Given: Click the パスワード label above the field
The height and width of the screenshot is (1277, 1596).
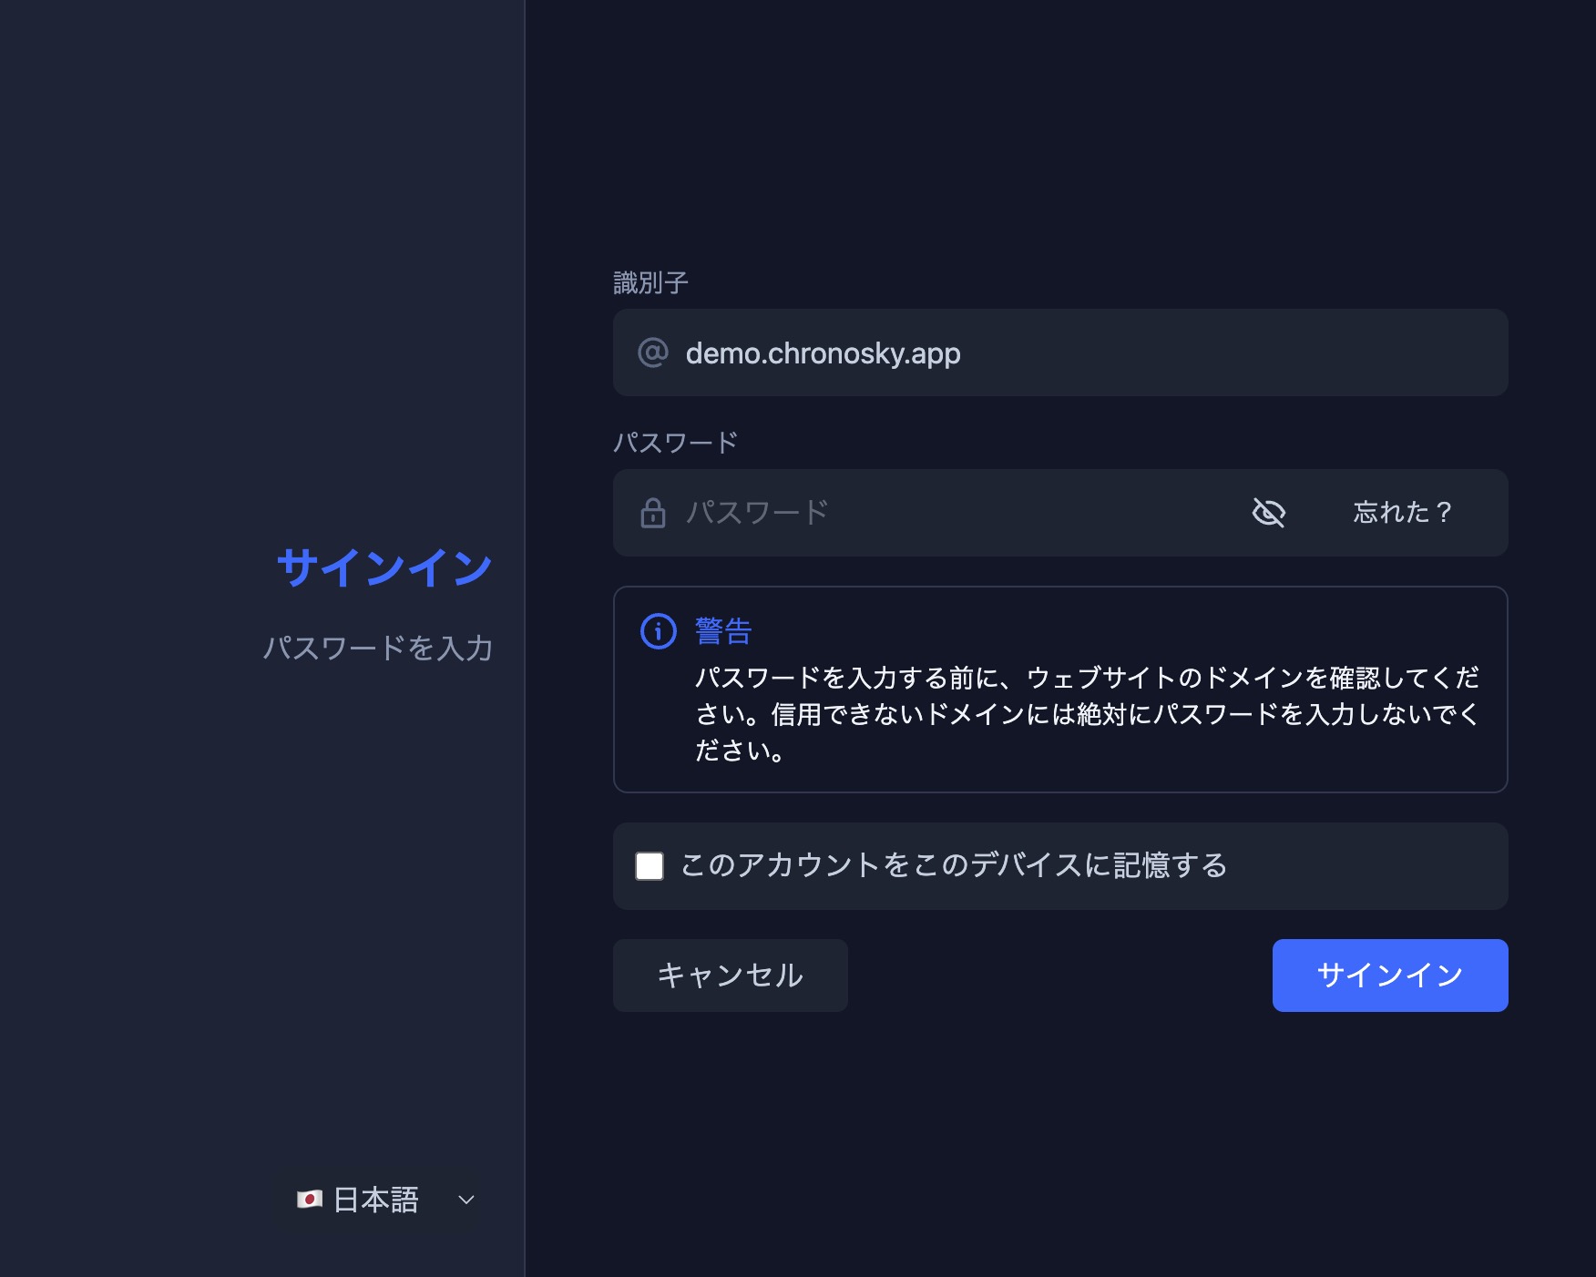Looking at the screenshot, I should pyautogui.click(x=675, y=443).
